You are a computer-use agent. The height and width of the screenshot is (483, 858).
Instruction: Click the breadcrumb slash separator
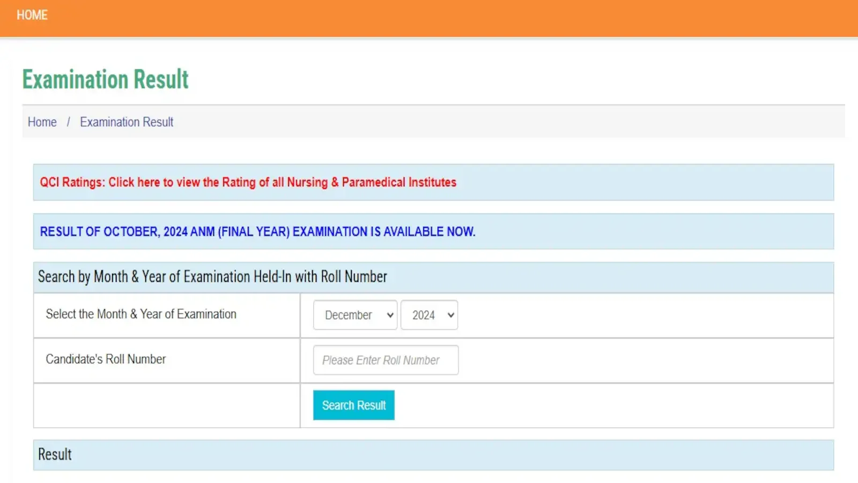click(68, 122)
